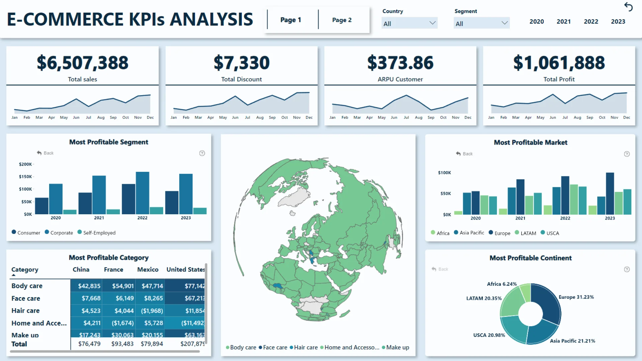Filter by year 2023
Viewport: 642px width, 361px height.
618,21
